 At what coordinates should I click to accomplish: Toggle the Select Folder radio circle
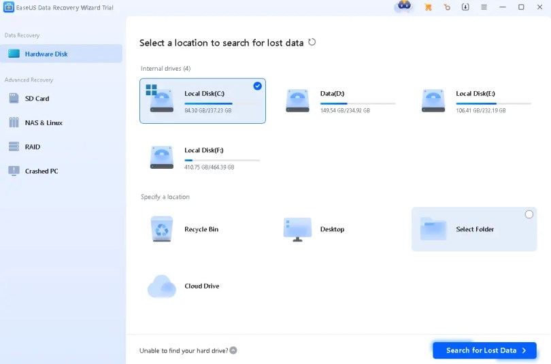click(x=529, y=214)
